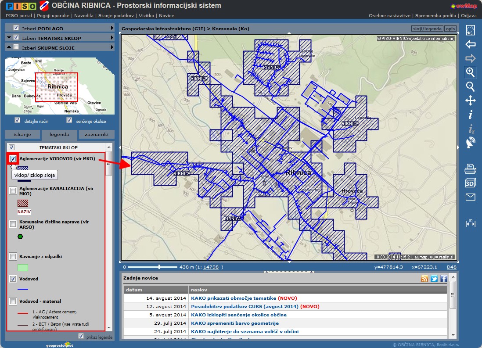Open news 'KAKO izklopiti senčenje okolice občine'
482x348 pixels.
[238, 315]
